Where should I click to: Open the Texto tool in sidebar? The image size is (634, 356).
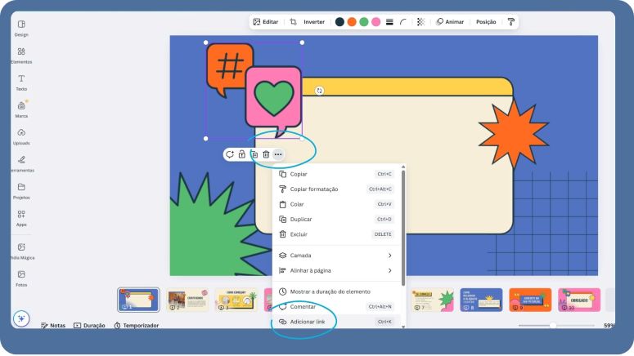click(21, 81)
